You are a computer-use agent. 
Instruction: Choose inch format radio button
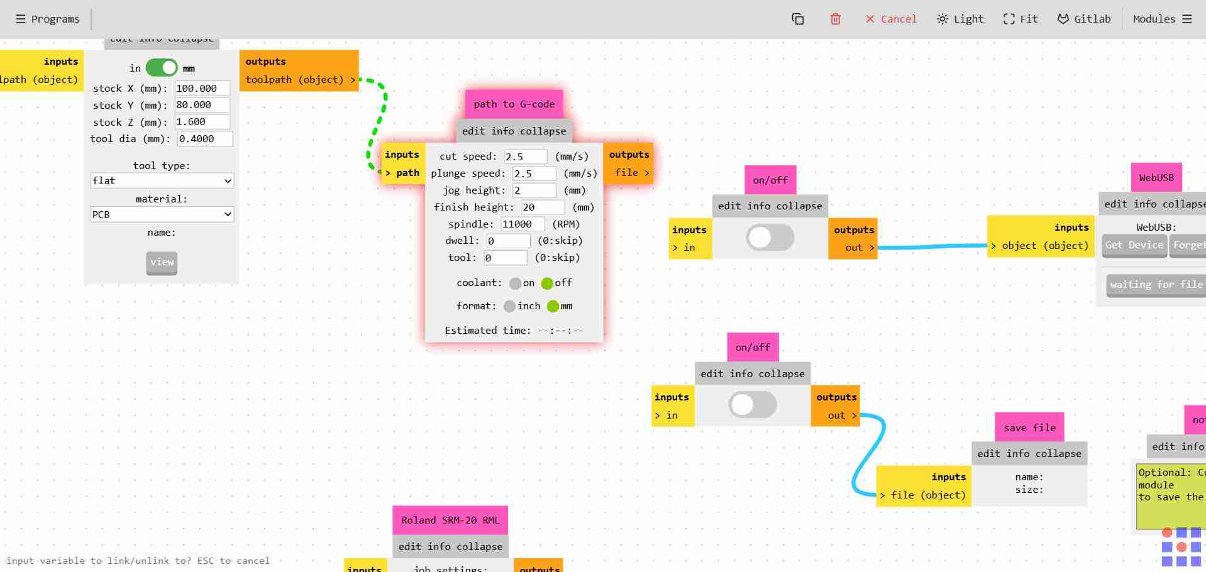click(510, 306)
